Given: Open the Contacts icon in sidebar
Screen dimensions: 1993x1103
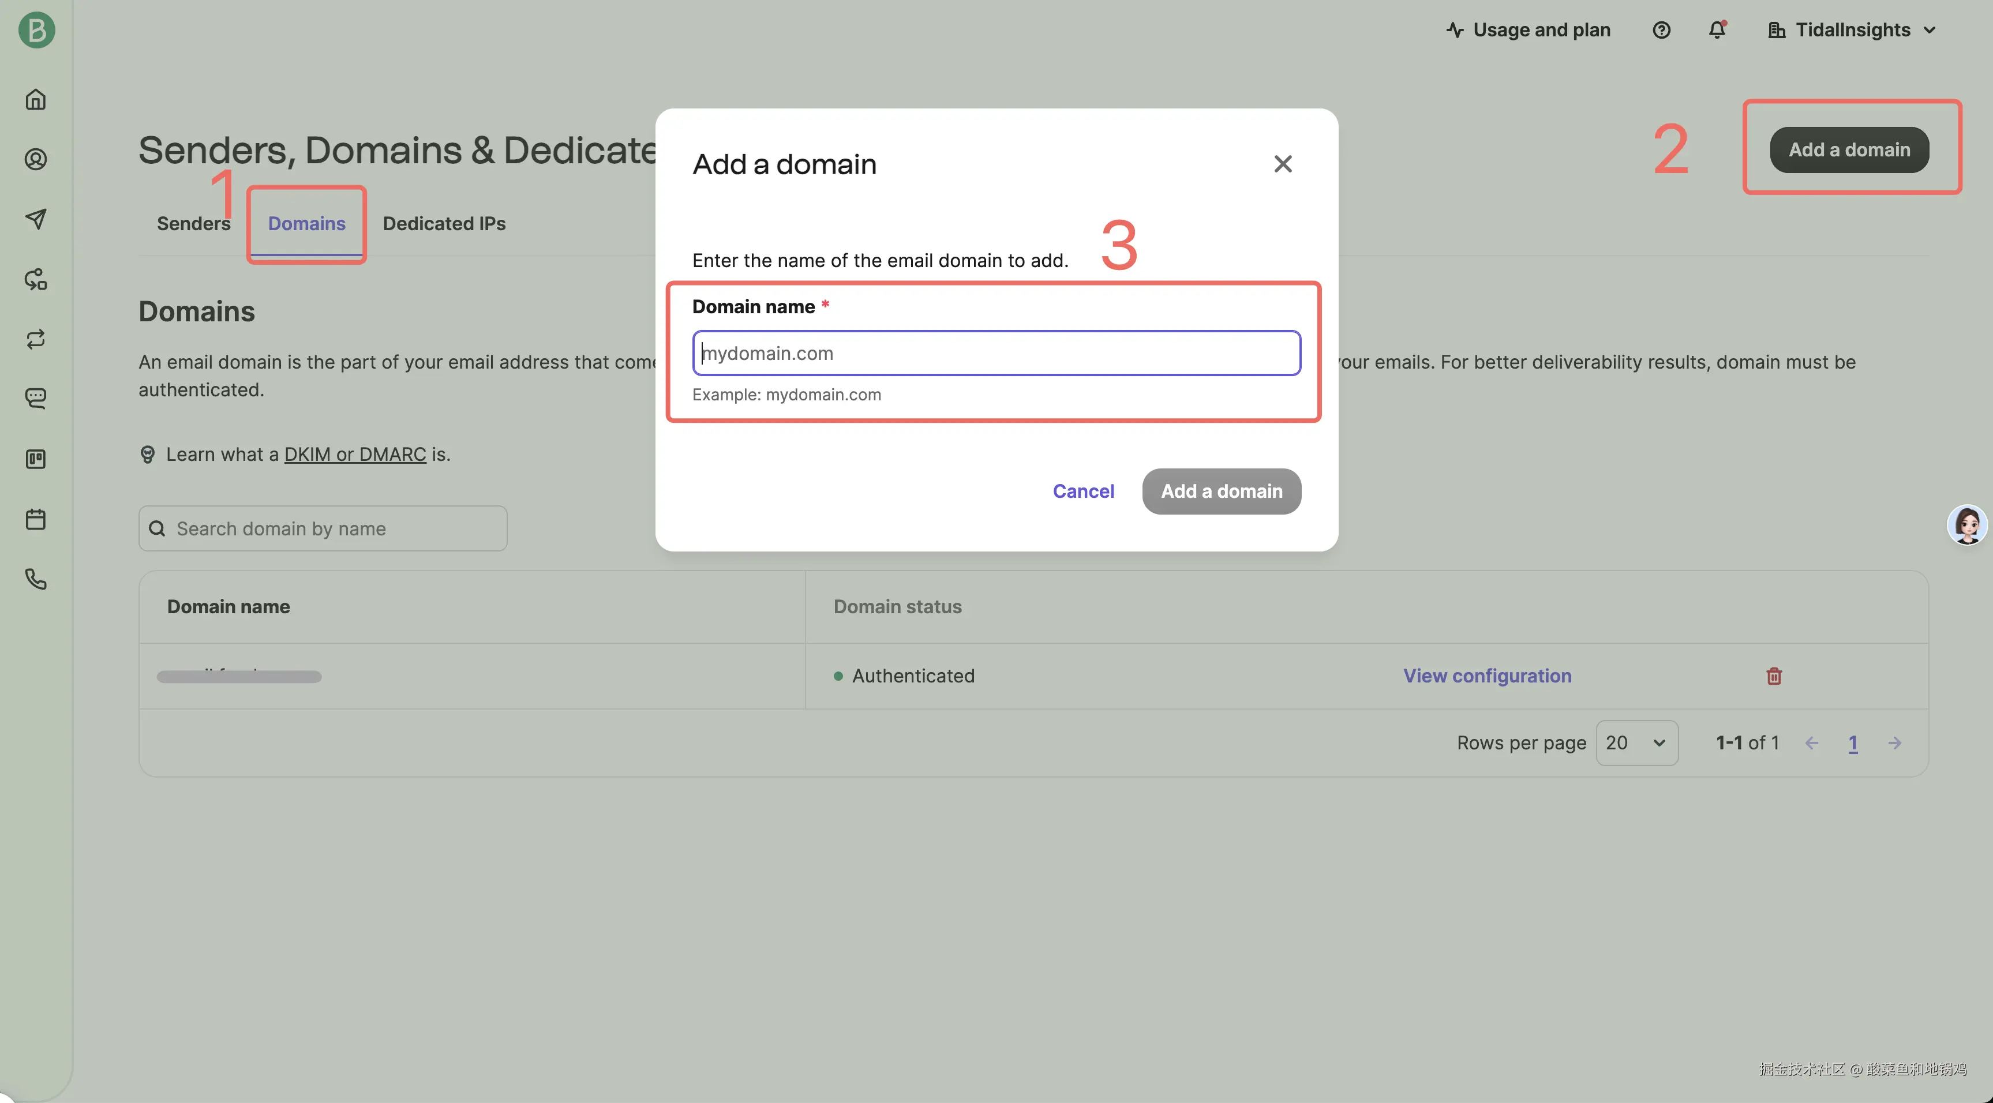Looking at the screenshot, I should (x=36, y=159).
